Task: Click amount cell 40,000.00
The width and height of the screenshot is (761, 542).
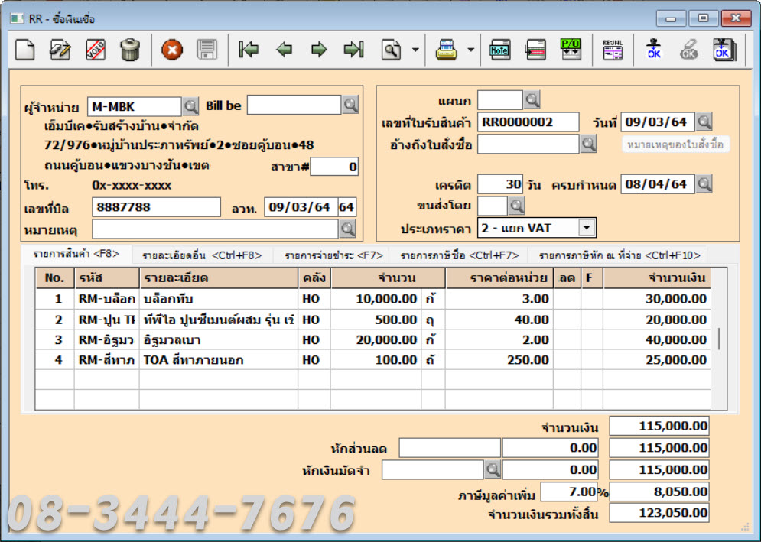Action: [657, 340]
